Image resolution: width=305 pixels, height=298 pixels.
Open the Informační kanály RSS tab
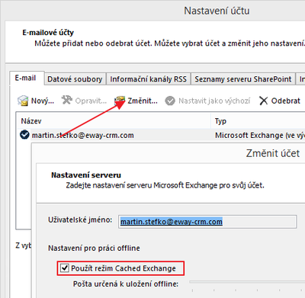(149, 79)
